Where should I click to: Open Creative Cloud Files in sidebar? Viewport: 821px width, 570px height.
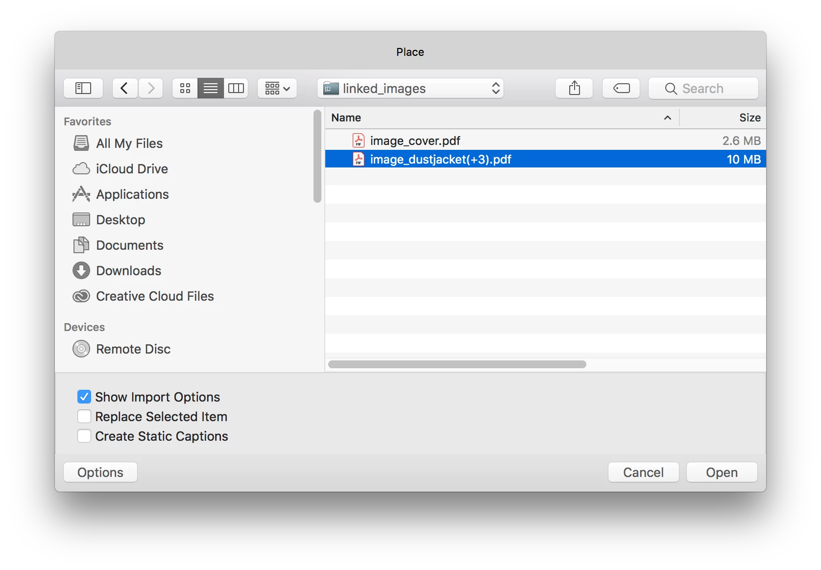tap(155, 296)
